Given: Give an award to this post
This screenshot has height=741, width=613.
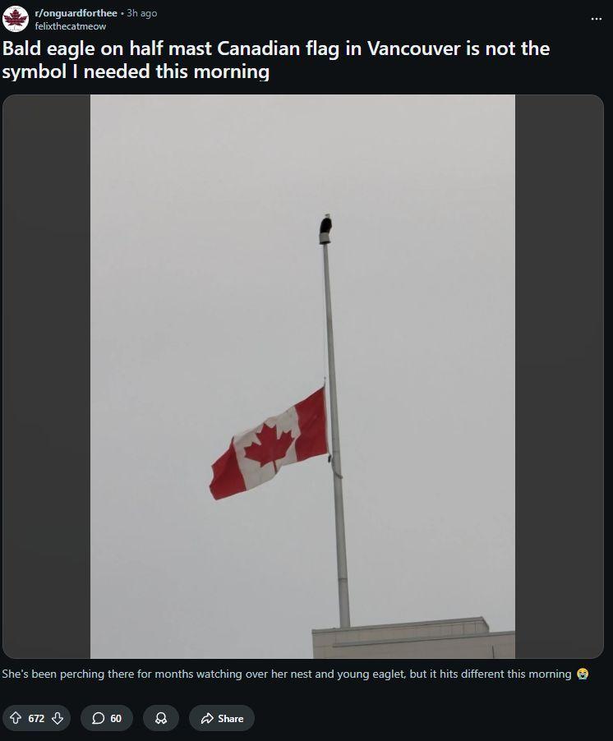Looking at the screenshot, I should click(161, 718).
